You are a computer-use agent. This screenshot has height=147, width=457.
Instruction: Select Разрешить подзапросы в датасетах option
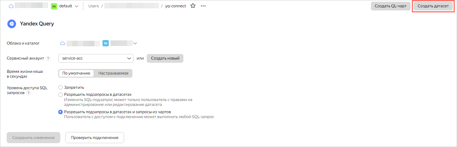pos(61,94)
